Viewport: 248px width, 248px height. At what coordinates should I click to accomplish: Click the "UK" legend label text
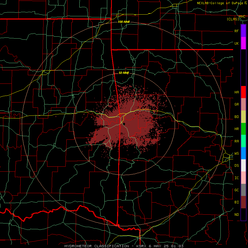pyautogui.click(x=237, y=43)
